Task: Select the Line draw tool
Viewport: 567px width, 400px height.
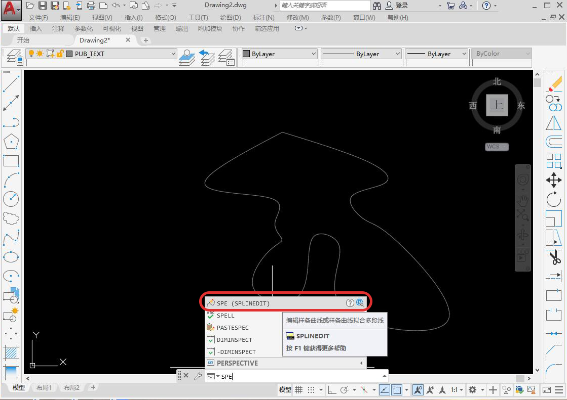Action: 11,84
